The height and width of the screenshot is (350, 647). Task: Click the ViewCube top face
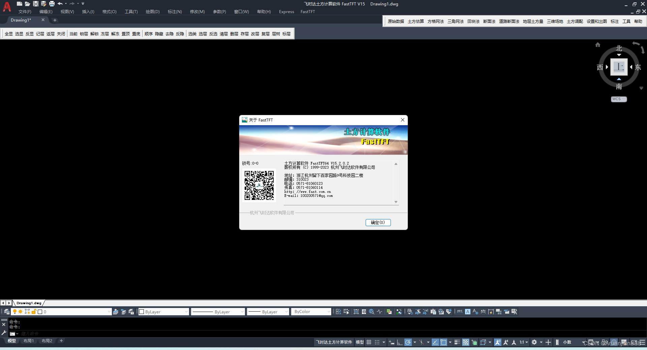tap(619, 67)
